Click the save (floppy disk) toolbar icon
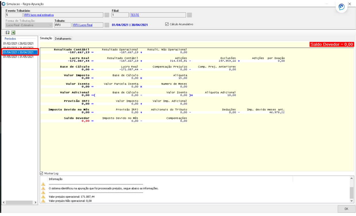356x216 pixels. point(8,33)
